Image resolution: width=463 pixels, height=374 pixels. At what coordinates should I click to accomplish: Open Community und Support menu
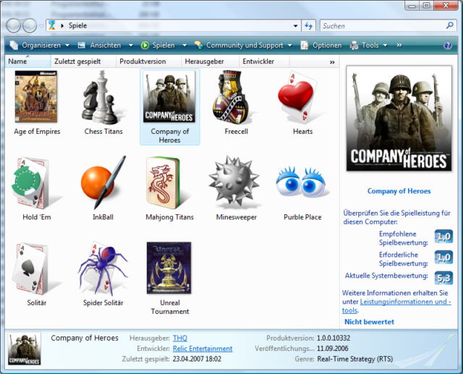tap(239, 45)
